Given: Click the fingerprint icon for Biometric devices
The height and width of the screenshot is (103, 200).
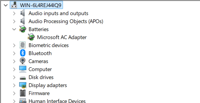Looking at the screenshot, I should (x=23, y=45).
